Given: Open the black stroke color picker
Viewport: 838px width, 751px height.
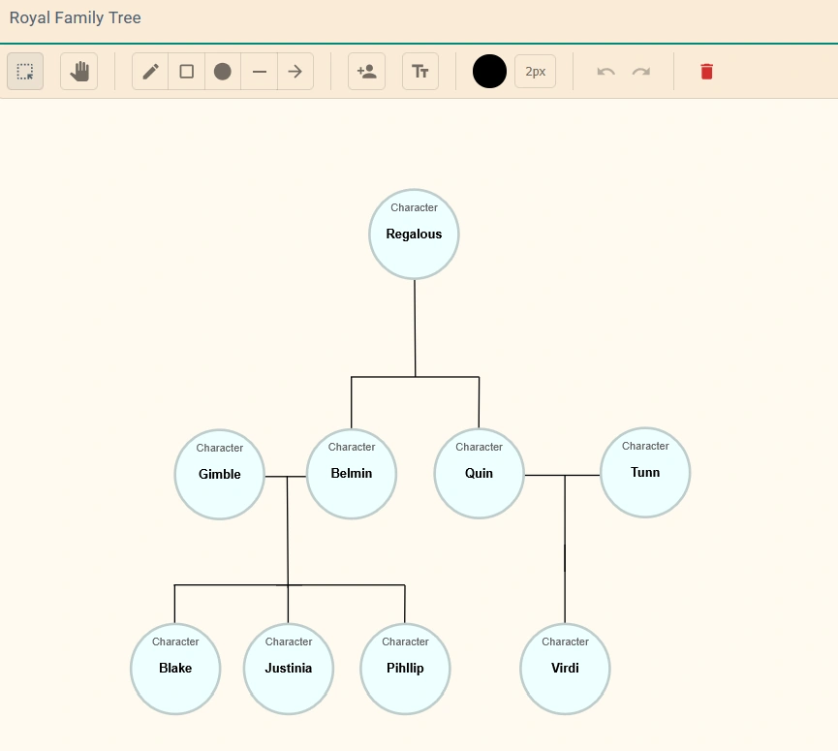Looking at the screenshot, I should pos(489,72).
